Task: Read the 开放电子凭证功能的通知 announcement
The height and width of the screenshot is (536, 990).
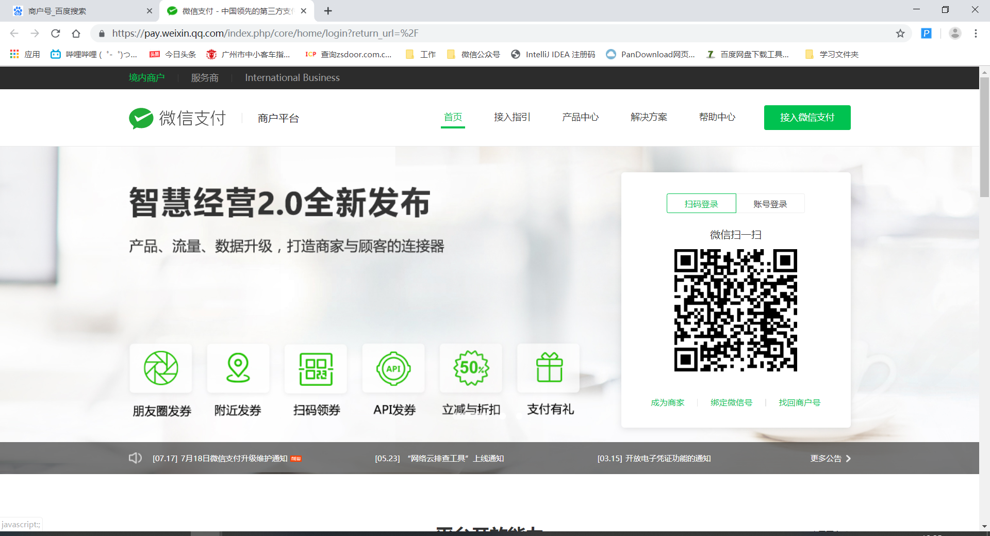Action: (x=654, y=458)
